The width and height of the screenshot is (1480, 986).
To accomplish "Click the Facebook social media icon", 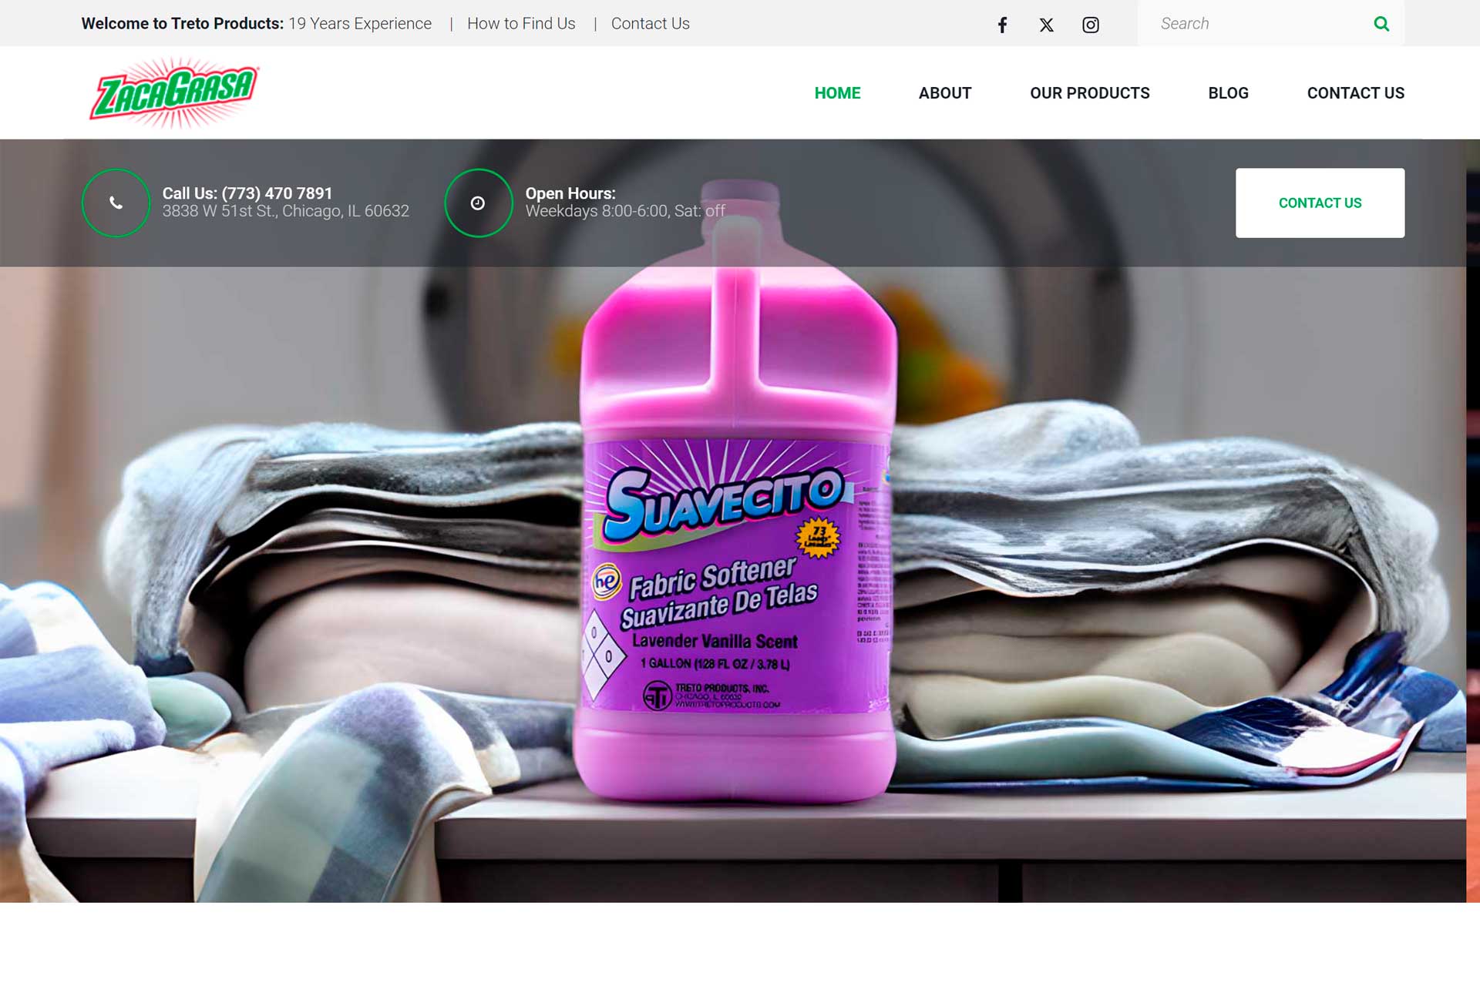I will pyautogui.click(x=1002, y=24).
